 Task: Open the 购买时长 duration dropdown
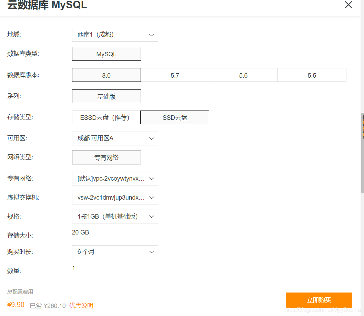115,252
